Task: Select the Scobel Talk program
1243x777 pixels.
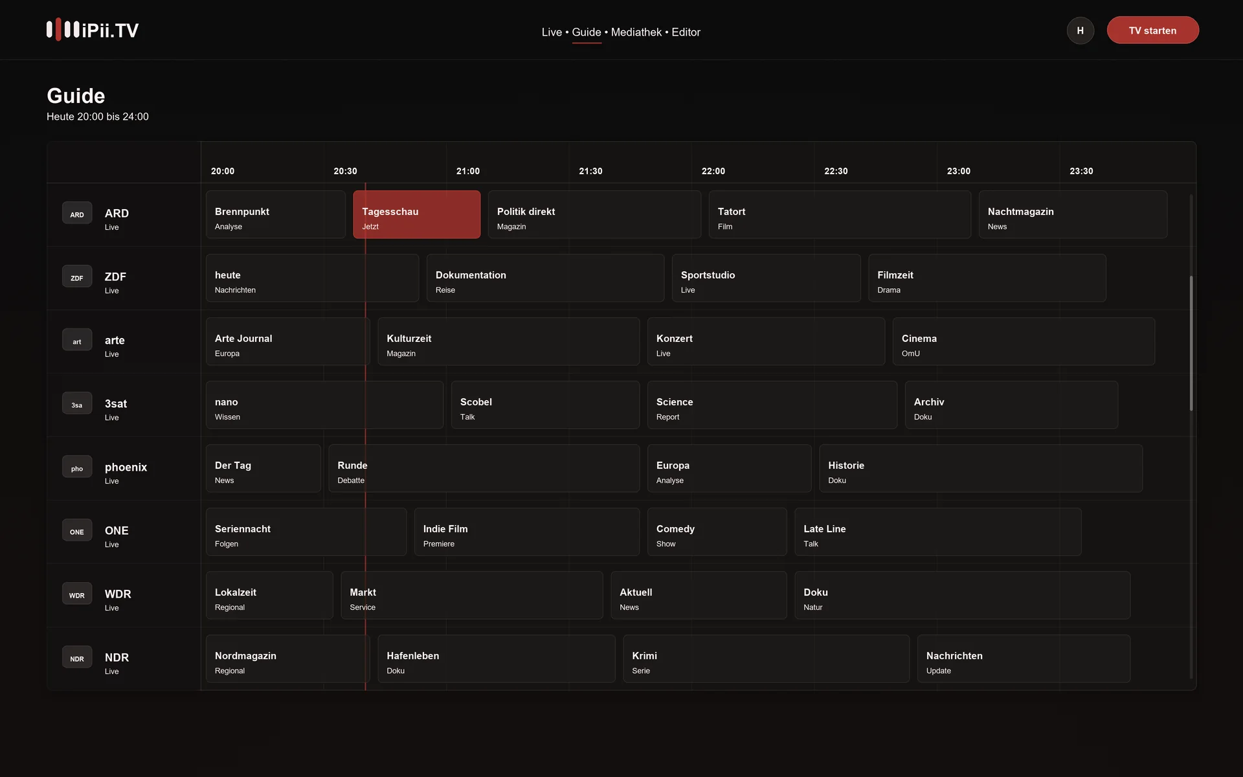Action: [x=545, y=405]
